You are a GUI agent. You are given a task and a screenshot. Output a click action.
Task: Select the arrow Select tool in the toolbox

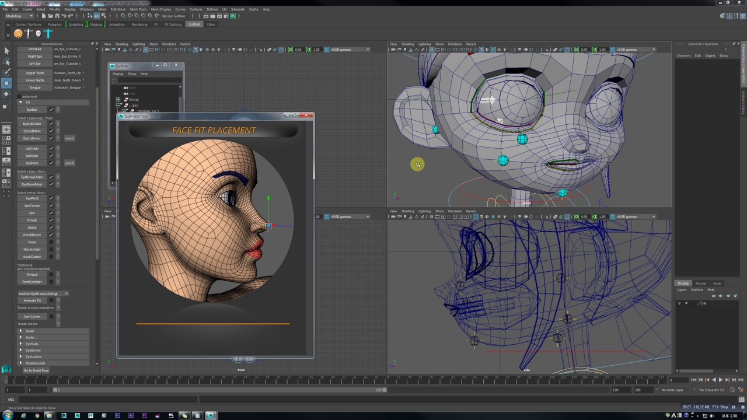click(x=6, y=51)
